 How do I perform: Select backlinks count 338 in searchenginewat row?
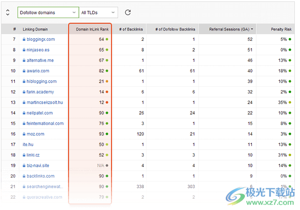(140, 187)
